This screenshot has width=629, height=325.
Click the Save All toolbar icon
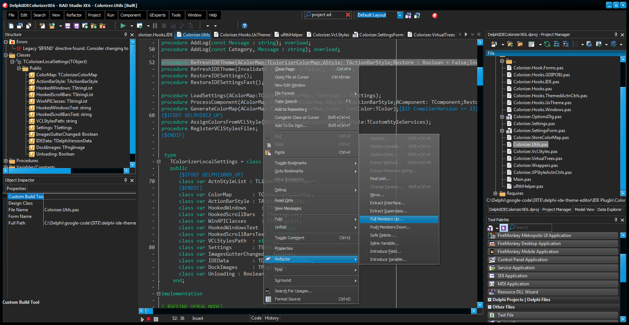tap(76, 26)
